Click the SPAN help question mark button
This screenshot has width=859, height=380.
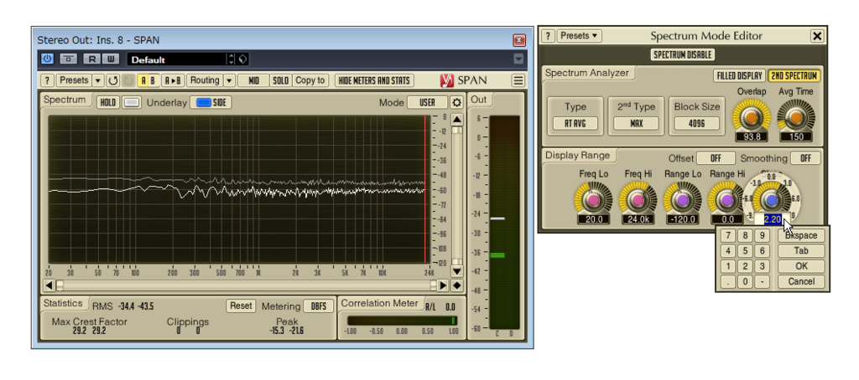[x=48, y=80]
